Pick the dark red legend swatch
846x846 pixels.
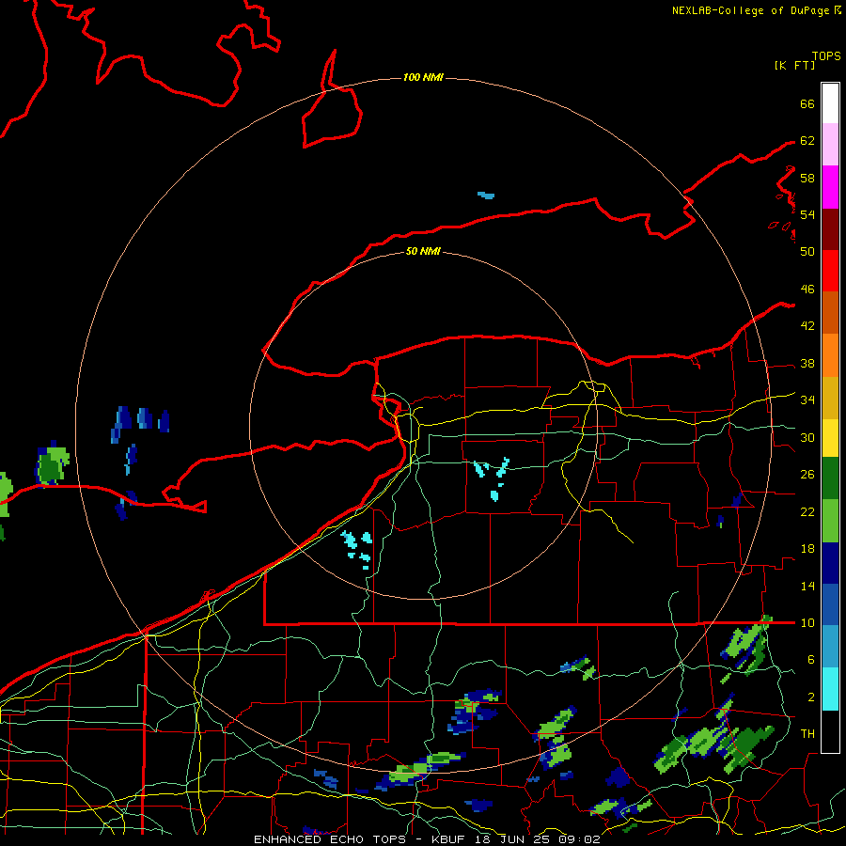(x=830, y=227)
